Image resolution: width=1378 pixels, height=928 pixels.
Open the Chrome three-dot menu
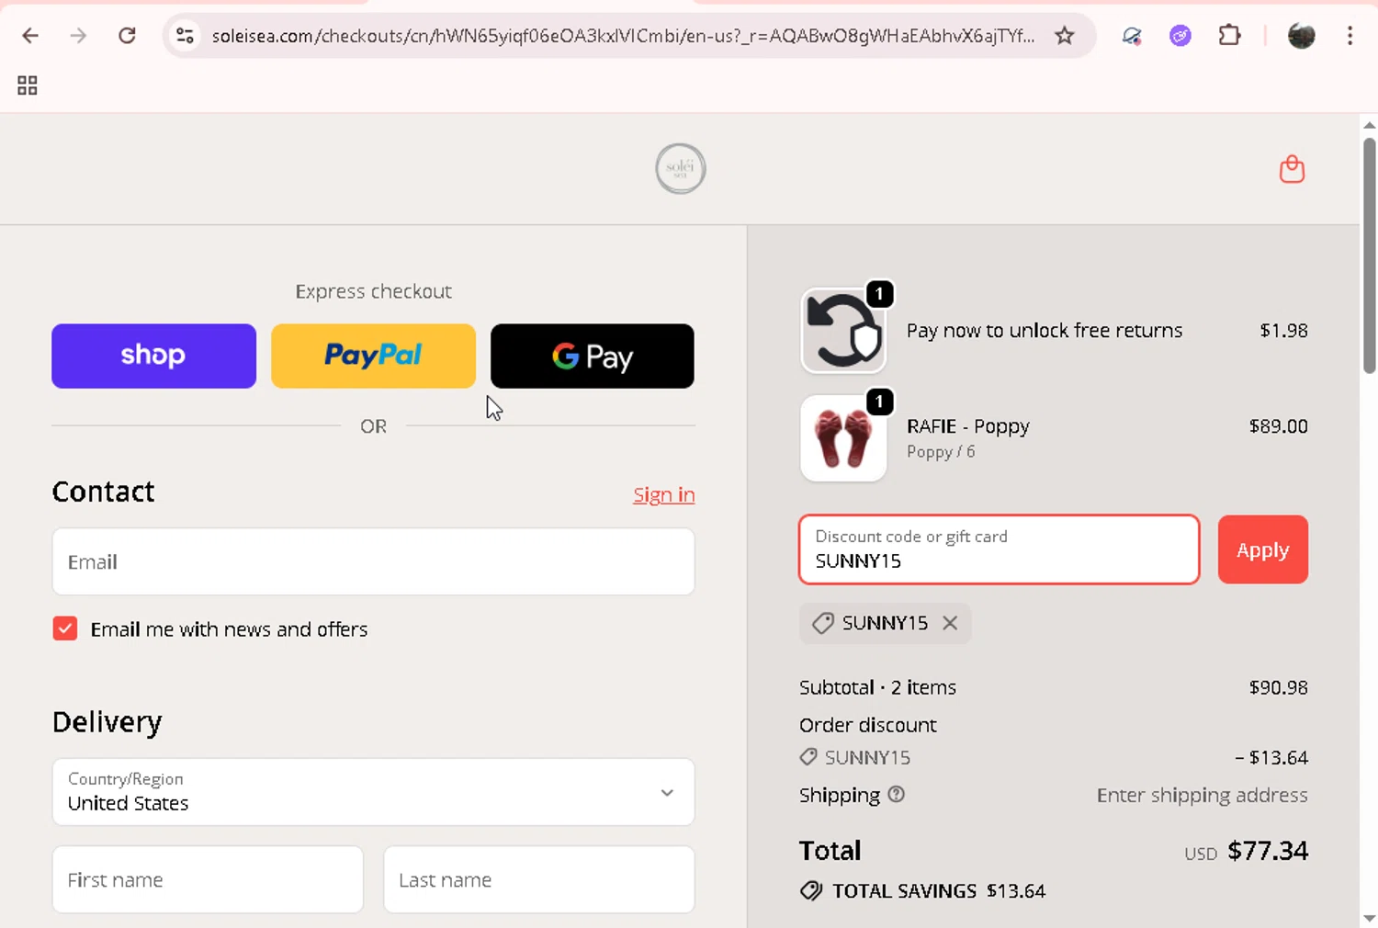pos(1350,36)
